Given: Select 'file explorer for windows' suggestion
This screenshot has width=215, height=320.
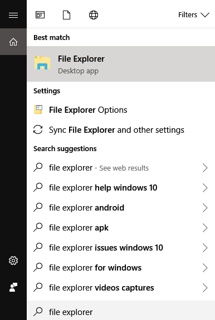Looking at the screenshot, I should pyautogui.click(x=121, y=268).
